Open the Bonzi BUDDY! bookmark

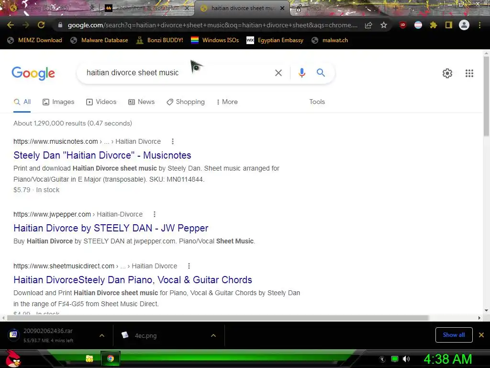[x=159, y=40]
